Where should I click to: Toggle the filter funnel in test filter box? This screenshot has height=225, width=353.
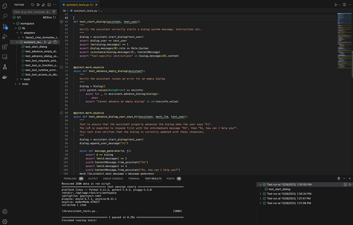(54, 12)
